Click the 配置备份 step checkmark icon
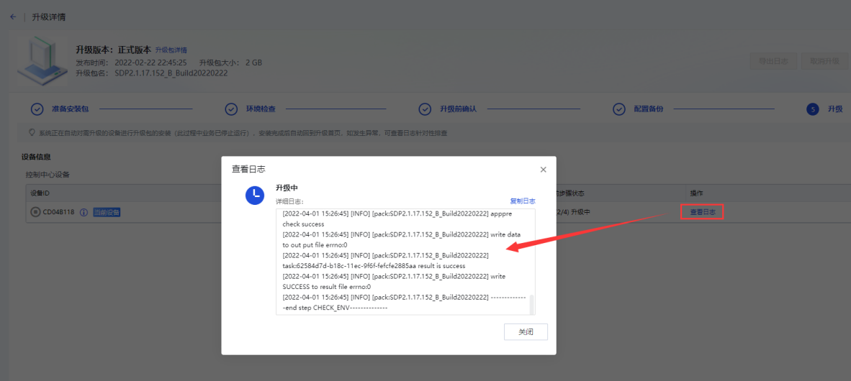This screenshot has height=381, width=851. 619,109
